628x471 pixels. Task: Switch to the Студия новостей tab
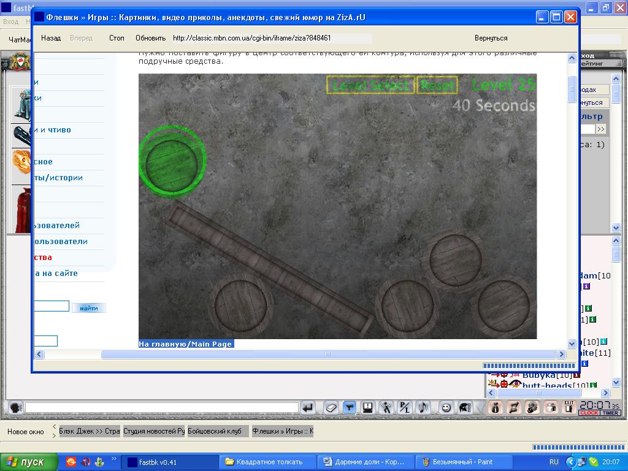click(x=154, y=431)
